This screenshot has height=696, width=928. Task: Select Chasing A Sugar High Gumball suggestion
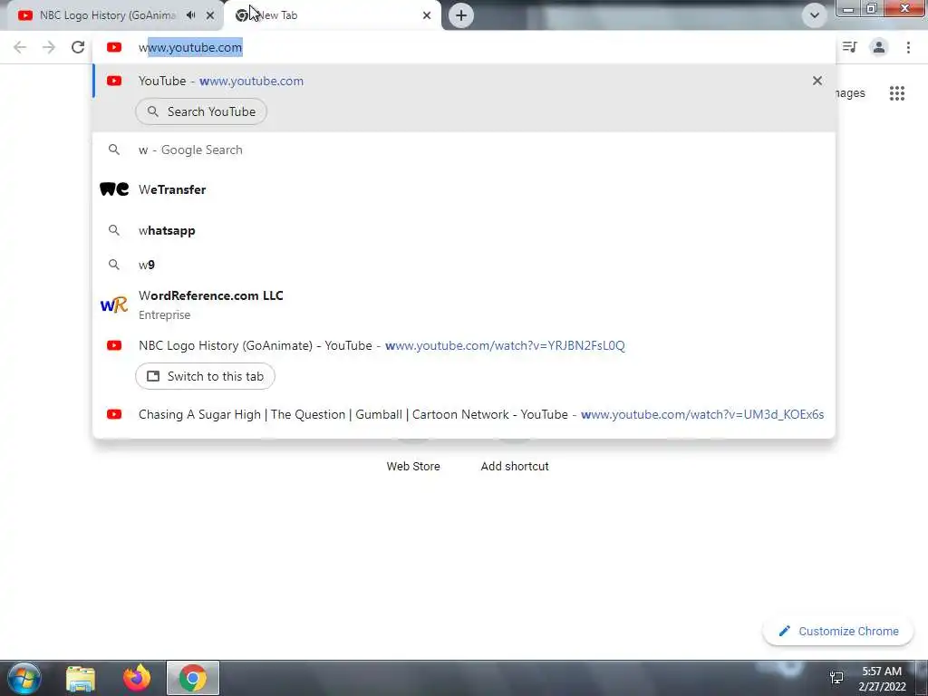pos(464,414)
